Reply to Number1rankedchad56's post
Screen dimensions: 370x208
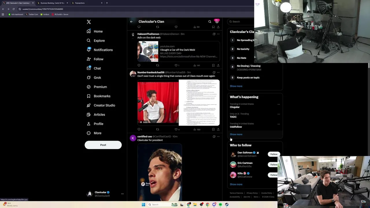point(139,129)
